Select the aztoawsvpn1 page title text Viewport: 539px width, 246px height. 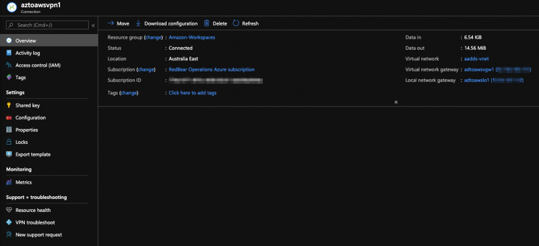coord(41,5)
